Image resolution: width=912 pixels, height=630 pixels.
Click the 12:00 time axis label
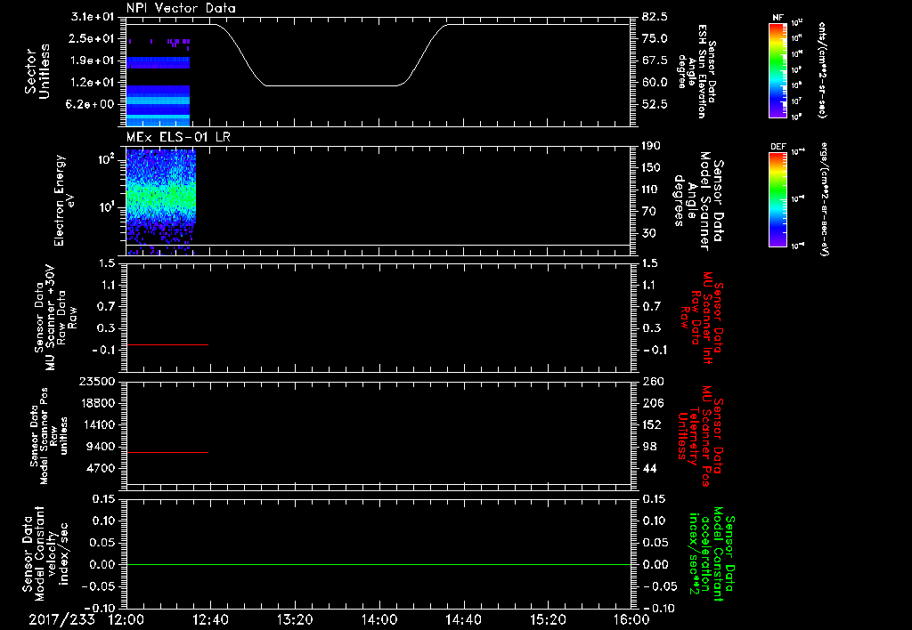tap(126, 619)
